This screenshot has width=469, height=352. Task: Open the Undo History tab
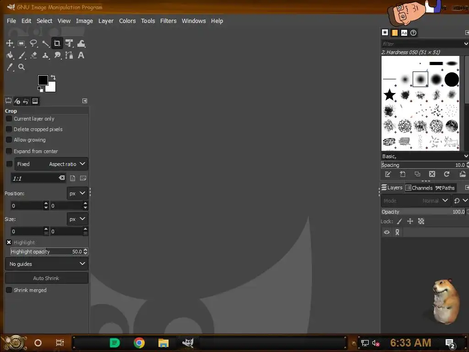point(26,101)
